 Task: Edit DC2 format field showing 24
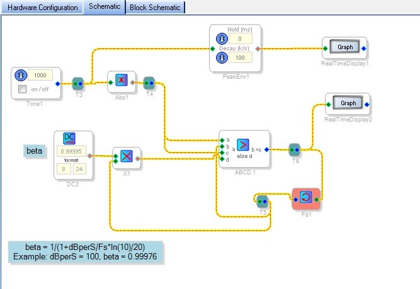point(79,169)
